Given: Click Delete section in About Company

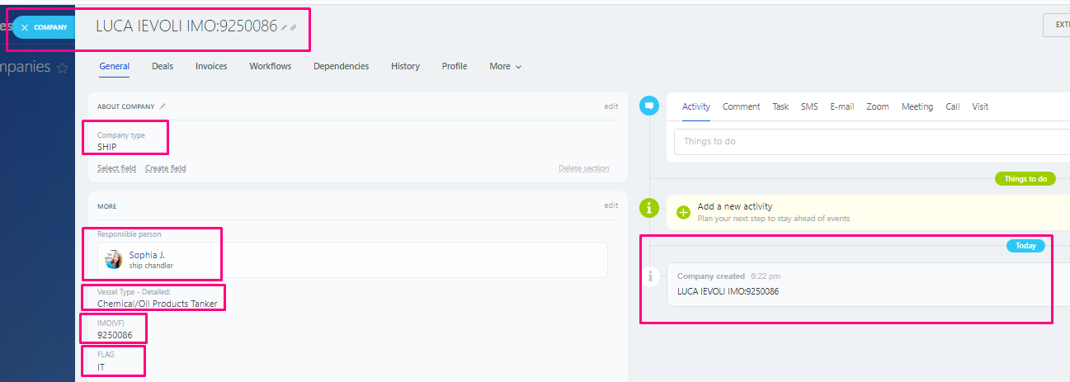Looking at the screenshot, I should pyautogui.click(x=583, y=168).
